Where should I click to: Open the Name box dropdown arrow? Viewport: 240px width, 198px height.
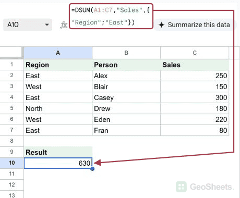[47, 24]
